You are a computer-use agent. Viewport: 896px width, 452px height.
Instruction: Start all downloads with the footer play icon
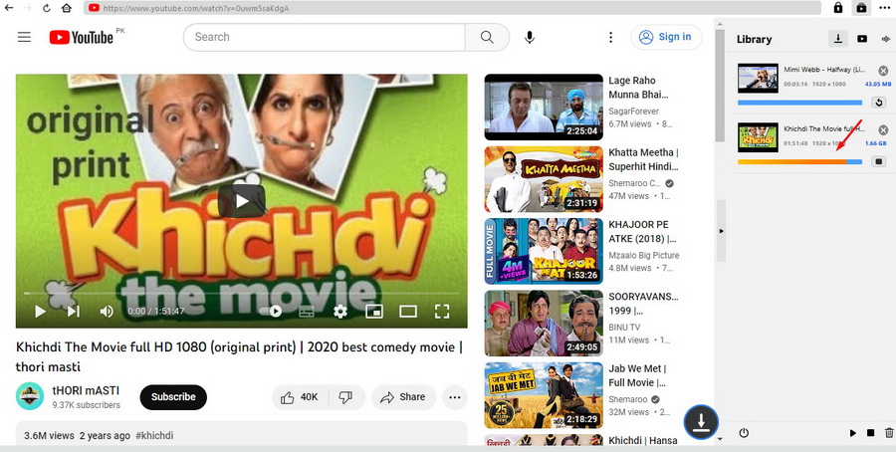[x=852, y=432]
